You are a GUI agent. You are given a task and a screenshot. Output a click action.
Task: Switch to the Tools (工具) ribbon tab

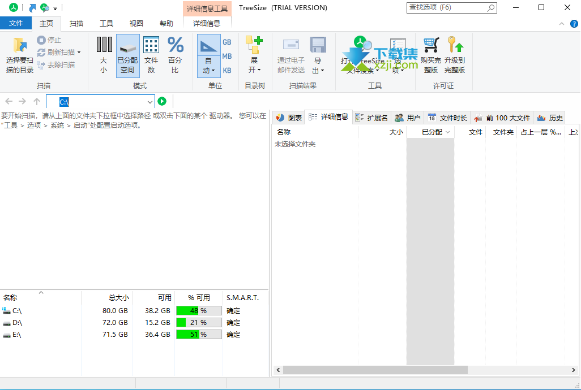point(106,23)
